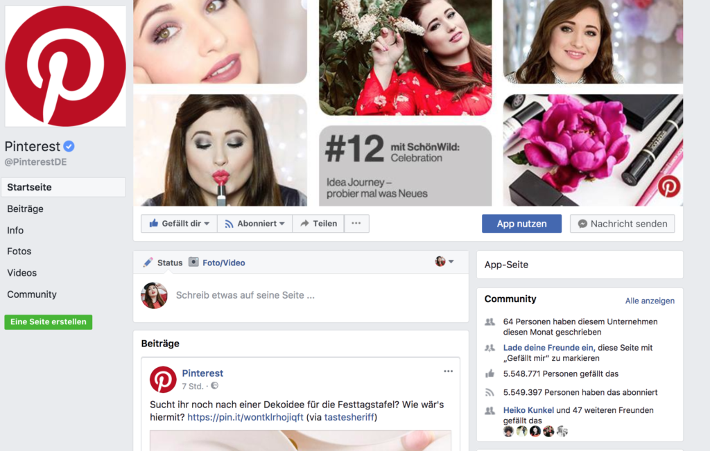Open the tastesheriff link
The height and width of the screenshot is (451, 710).
coord(349,417)
